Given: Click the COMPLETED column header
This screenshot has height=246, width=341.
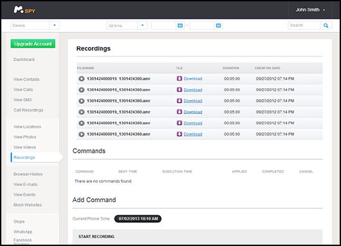Looking at the screenshot, I should (x=273, y=171).
